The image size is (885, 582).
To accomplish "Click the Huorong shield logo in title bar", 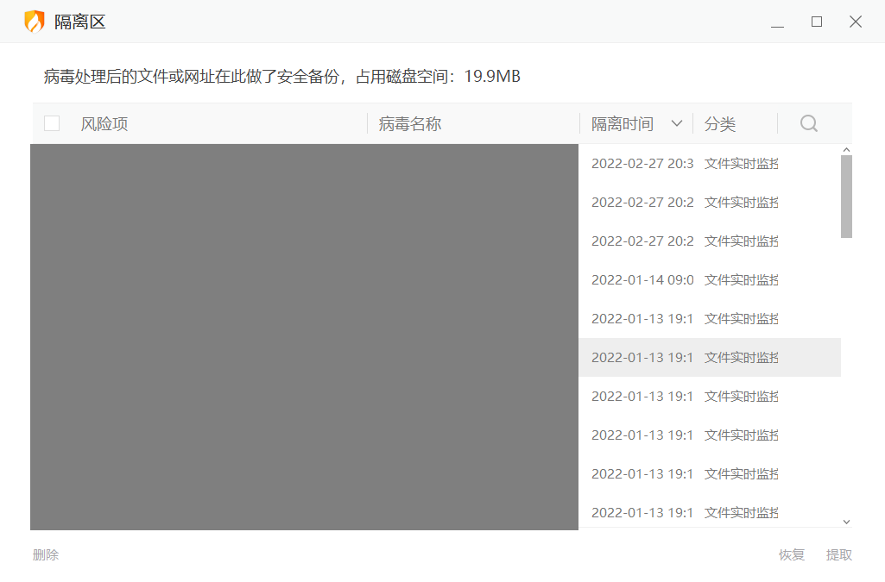I will coord(35,22).
